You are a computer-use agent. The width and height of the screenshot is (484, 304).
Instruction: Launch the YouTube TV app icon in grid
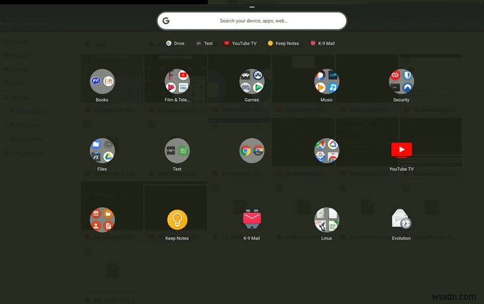401,150
